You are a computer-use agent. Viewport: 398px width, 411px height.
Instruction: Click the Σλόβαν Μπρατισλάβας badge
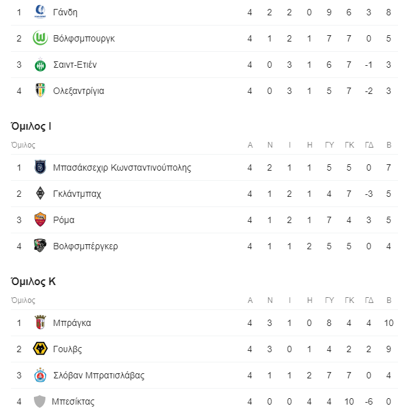pos(40,375)
